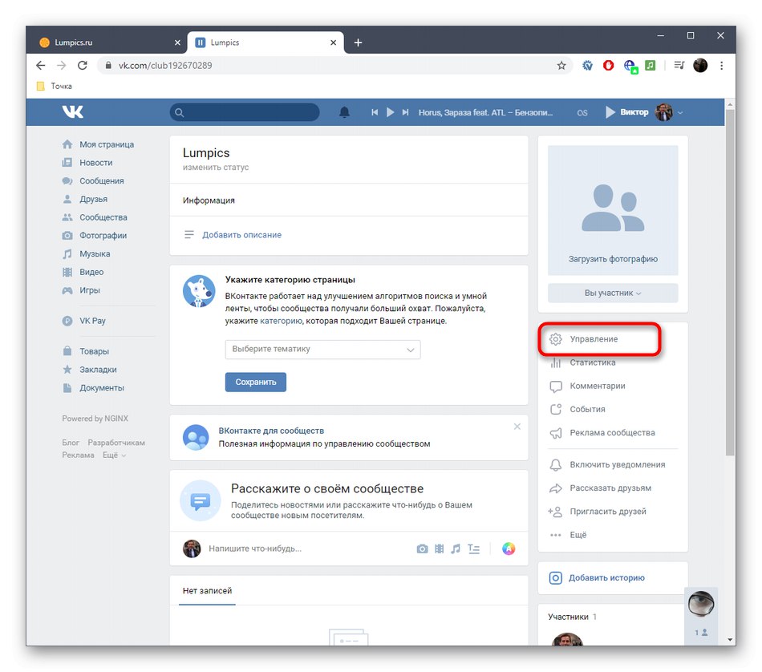Viewport: 762px width, 672px height.
Task: Open ВКонтакте для сообществ link
Action: pyautogui.click(x=271, y=431)
